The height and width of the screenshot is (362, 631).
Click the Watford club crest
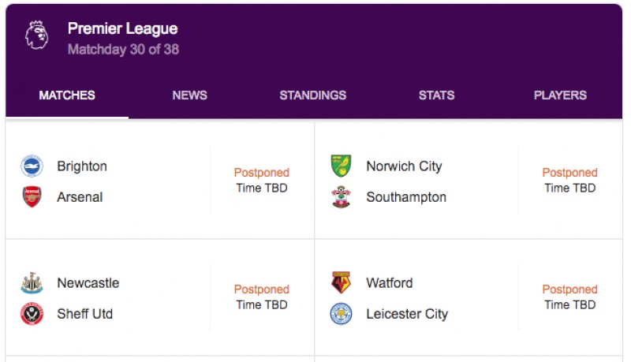click(341, 283)
